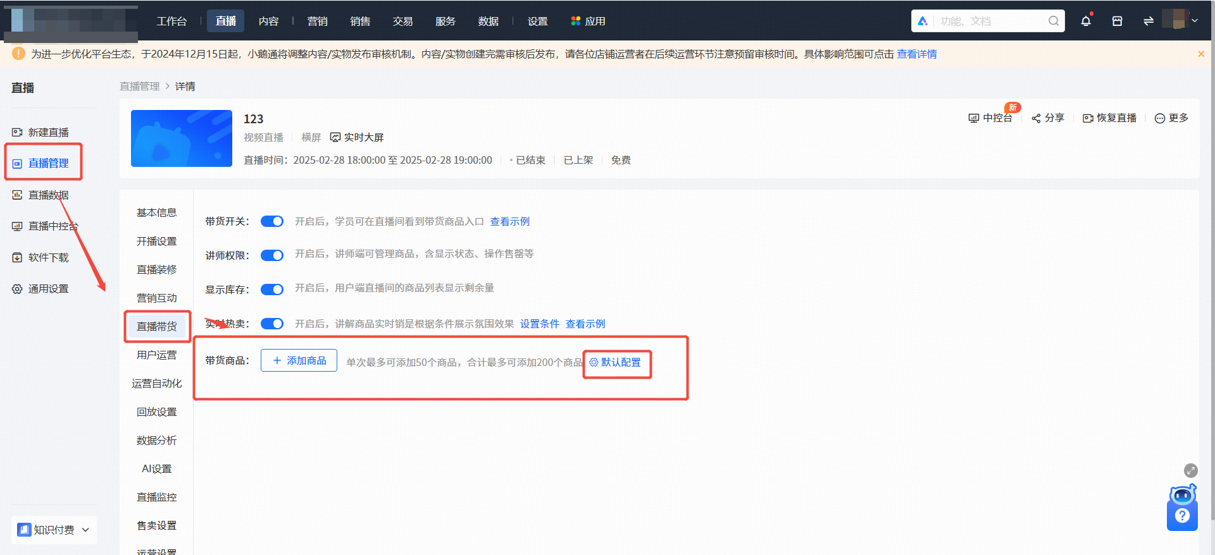The width and height of the screenshot is (1215, 555).
Task: Click 查看示例 link in 实时热卖 row
Action: [x=585, y=324]
